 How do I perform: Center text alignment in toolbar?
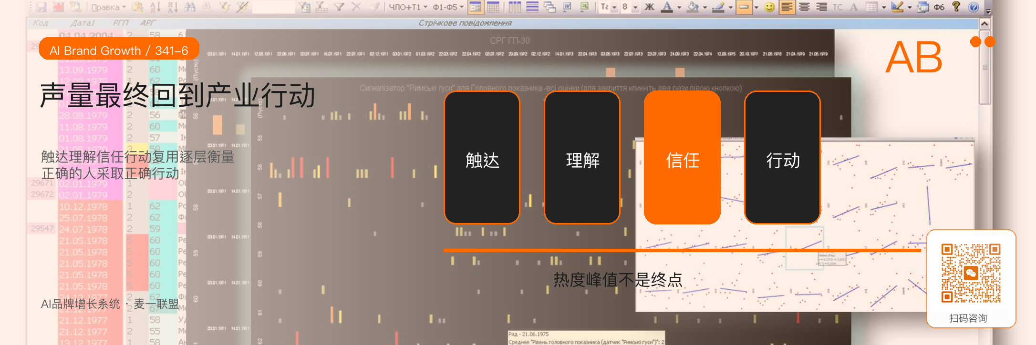[804, 7]
